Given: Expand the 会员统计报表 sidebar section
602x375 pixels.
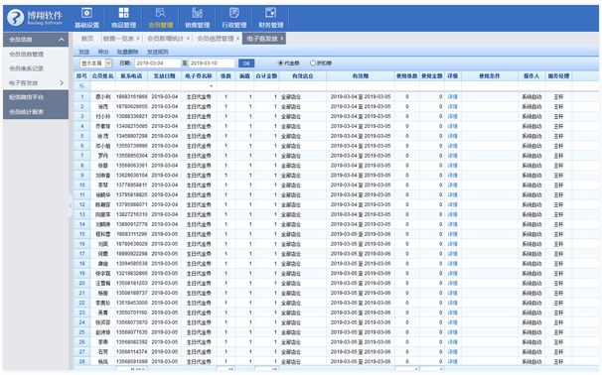Looking at the screenshot, I should click(36, 112).
